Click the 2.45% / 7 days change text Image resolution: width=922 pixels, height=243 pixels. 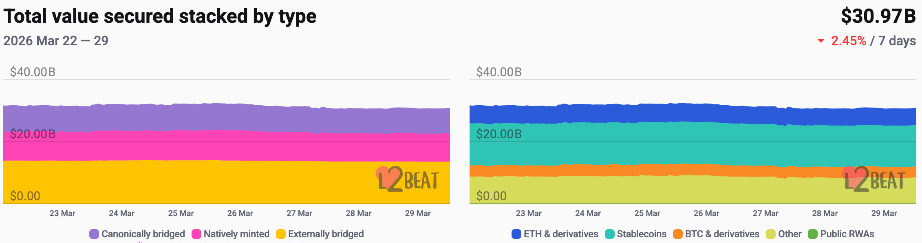tap(873, 41)
